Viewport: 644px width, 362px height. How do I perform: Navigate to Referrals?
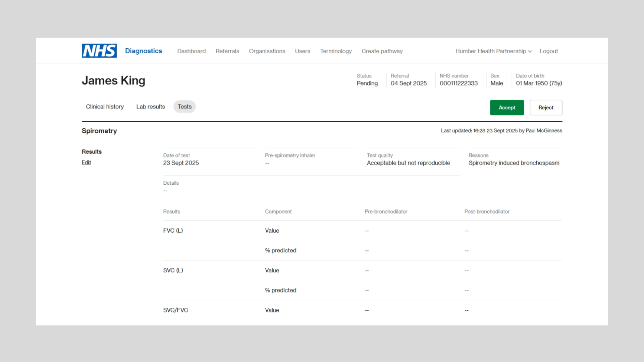pos(227,51)
